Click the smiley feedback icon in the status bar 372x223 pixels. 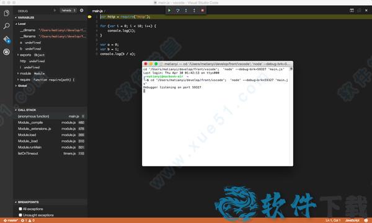(366, 221)
